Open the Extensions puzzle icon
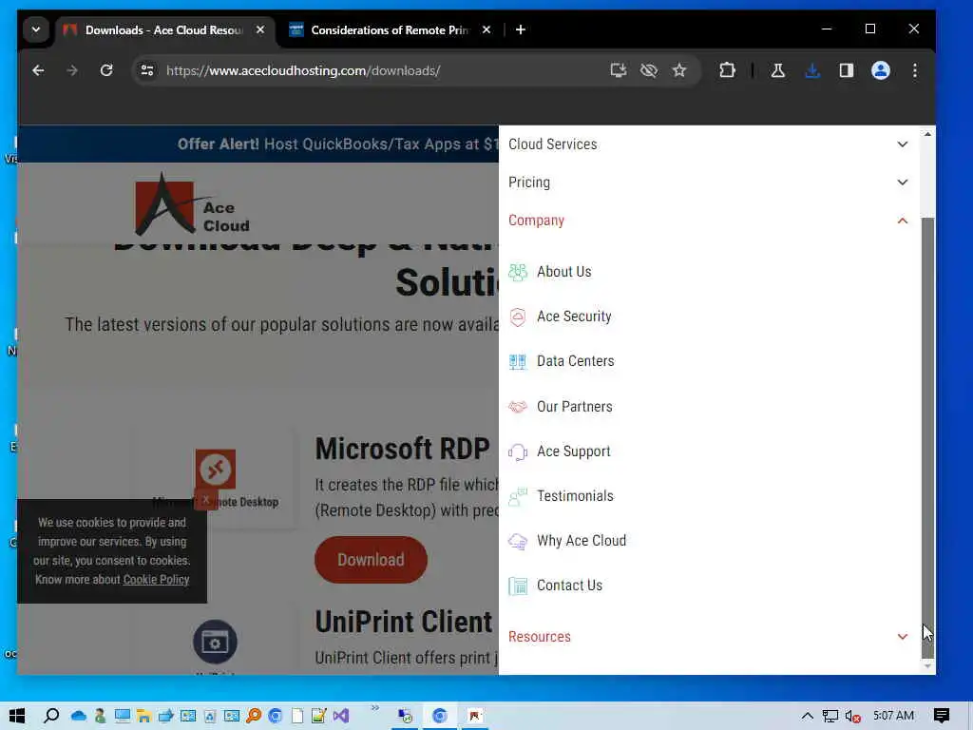Image resolution: width=973 pixels, height=730 pixels. click(727, 70)
